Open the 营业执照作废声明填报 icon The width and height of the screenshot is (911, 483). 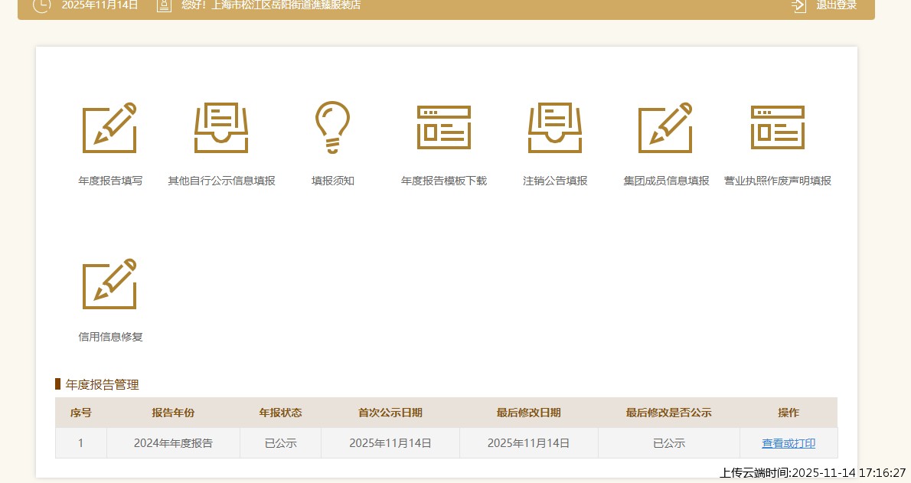coord(778,128)
